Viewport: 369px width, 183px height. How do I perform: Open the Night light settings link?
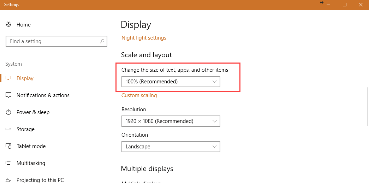[x=144, y=38]
